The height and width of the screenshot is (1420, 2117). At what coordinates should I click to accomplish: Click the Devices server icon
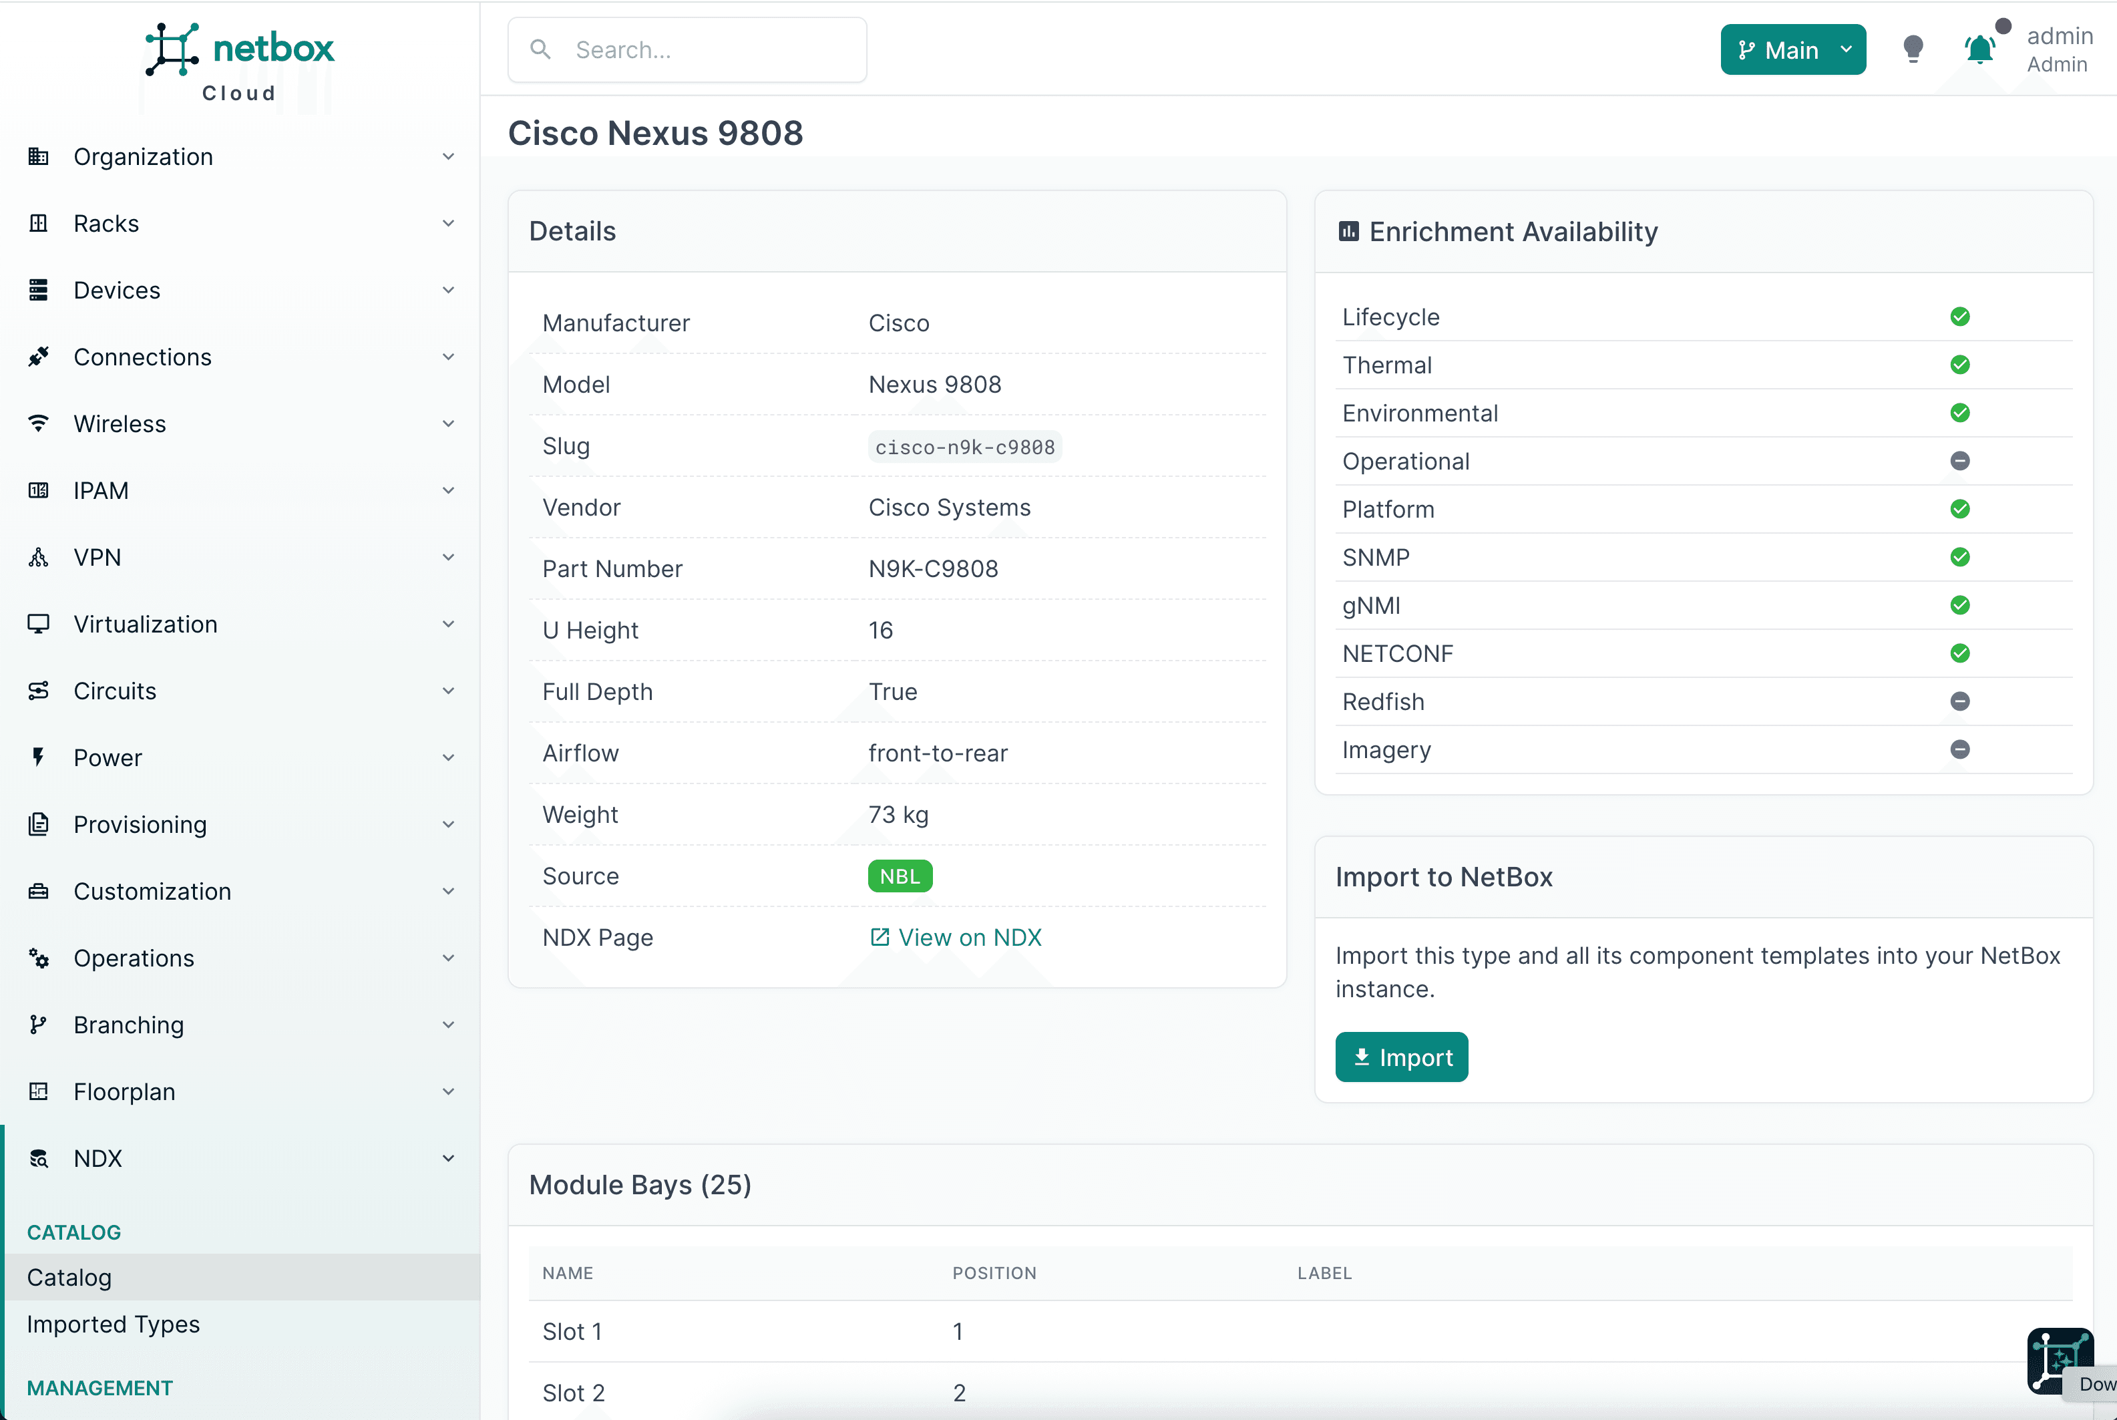click(x=38, y=290)
